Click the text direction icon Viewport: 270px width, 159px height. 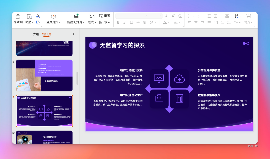click(237, 16)
